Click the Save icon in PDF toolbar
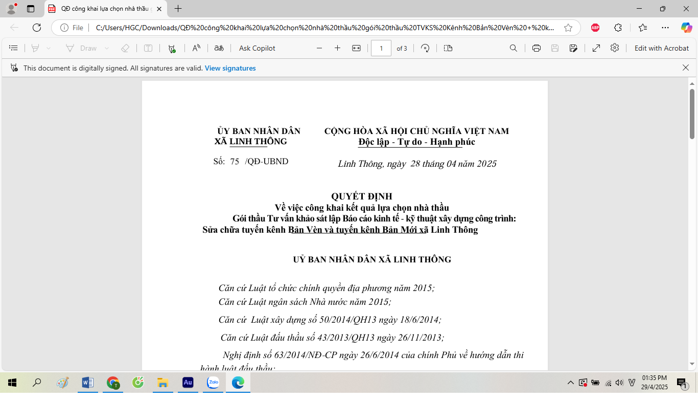The image size is (698, 402). (x=555, y=48)
